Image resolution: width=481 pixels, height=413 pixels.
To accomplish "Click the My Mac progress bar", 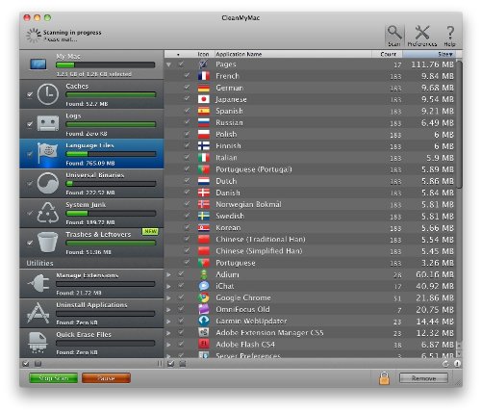I will tap(105, 65).
